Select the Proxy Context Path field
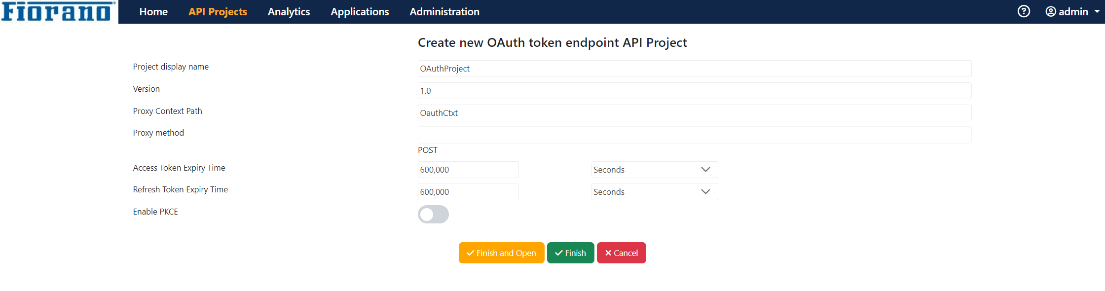The width and height of the screenshot is (1105, 291). point(695,113)
